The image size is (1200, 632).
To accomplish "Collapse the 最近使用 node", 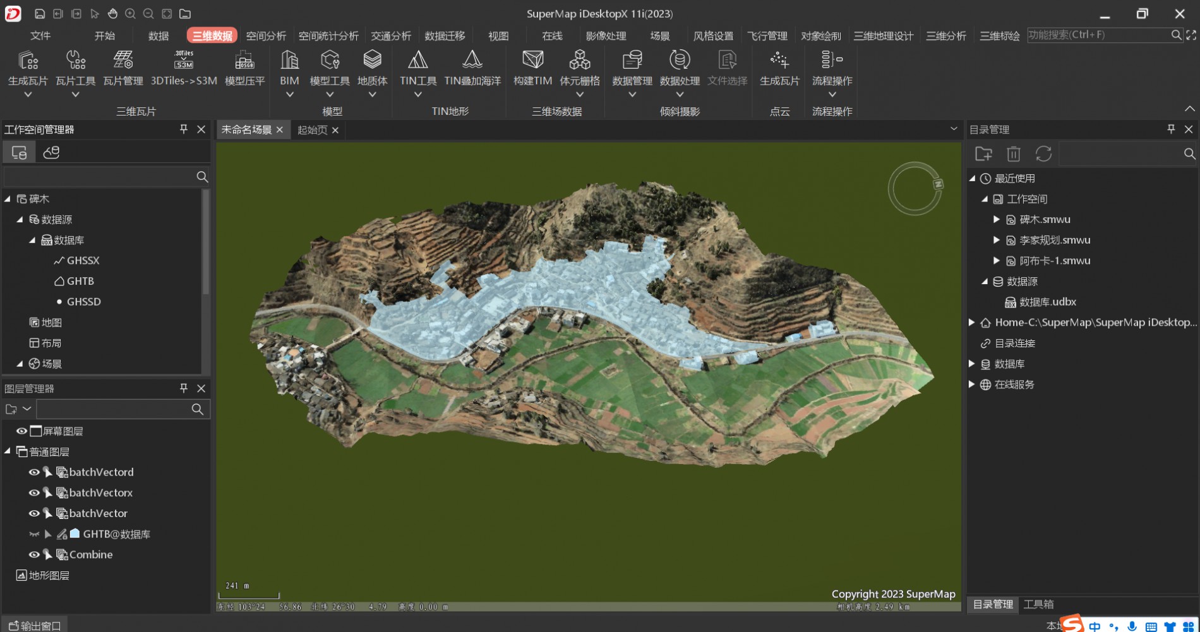I will pyautogui.click(x=972, y=179).
